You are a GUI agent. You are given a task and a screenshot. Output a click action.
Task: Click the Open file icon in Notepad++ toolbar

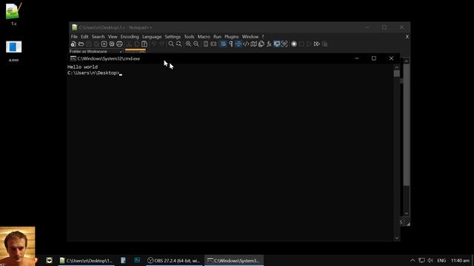[x=81, y=44]
